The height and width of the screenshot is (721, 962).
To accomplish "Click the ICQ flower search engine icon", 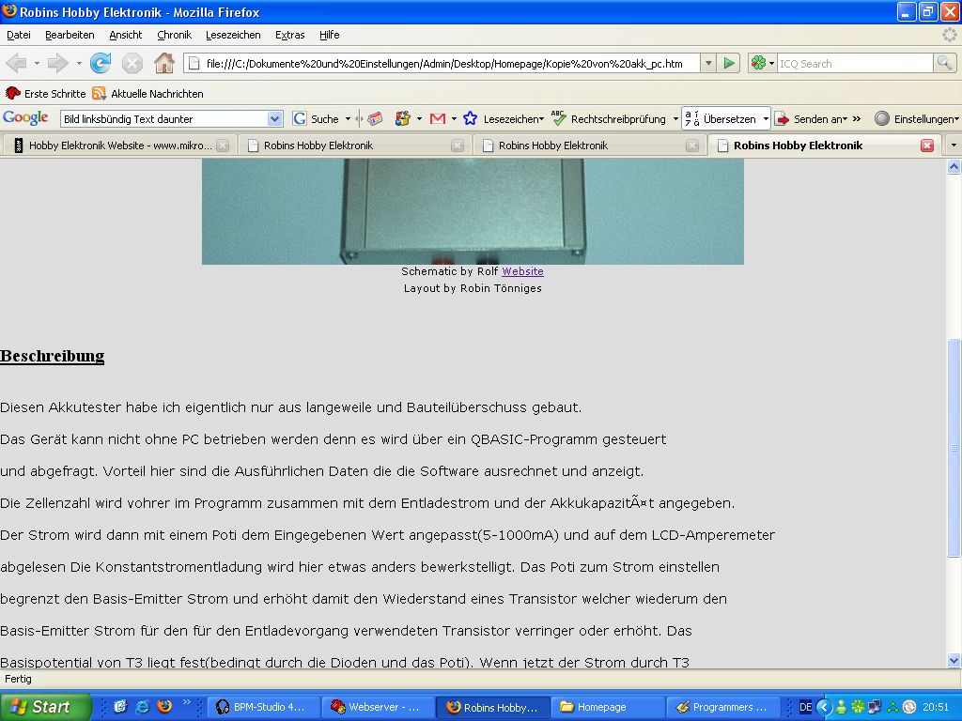I will tap(759, 63).
